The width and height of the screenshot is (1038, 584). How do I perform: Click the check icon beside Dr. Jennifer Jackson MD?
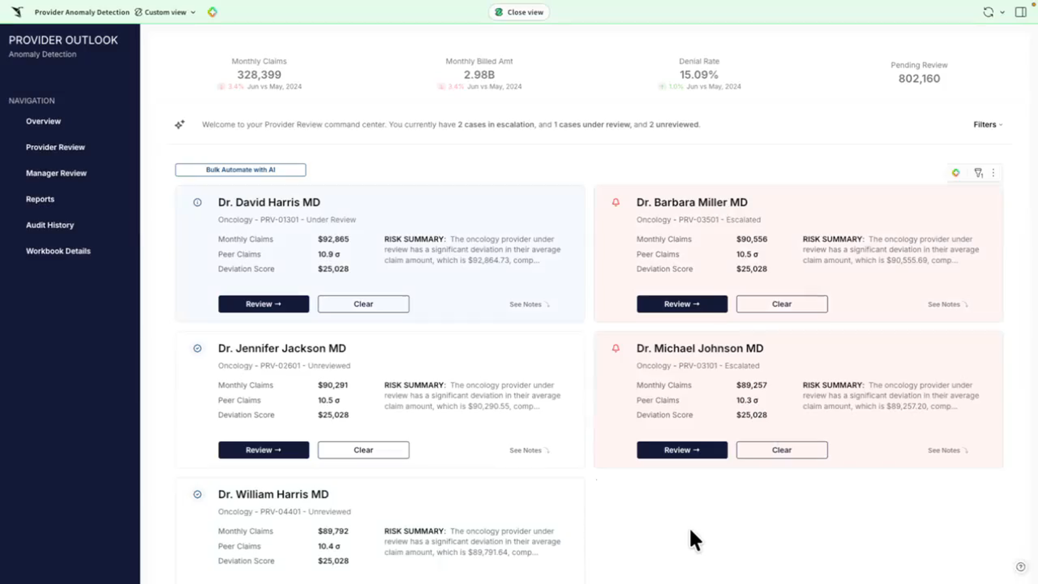(197, 348)
